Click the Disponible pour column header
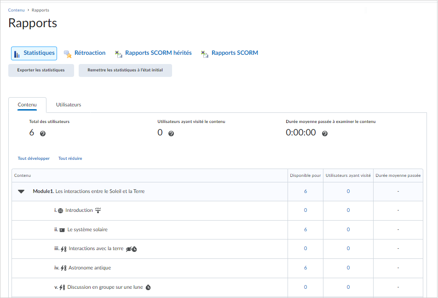Viewport: 438px width, 298px height. click(x=305, y=175)
